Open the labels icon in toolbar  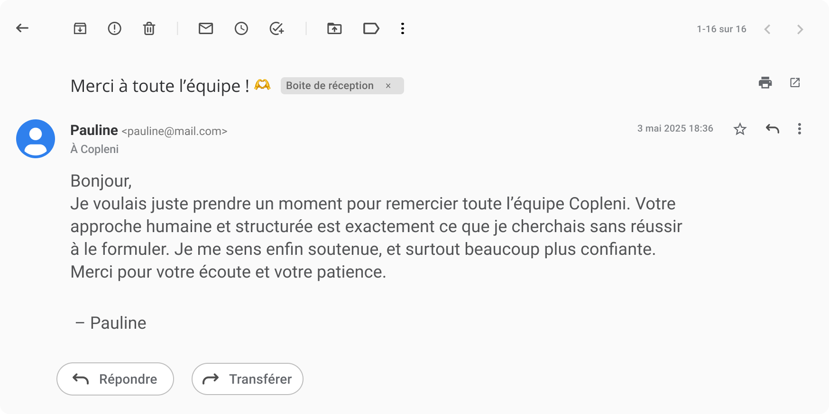pos(371,28)
